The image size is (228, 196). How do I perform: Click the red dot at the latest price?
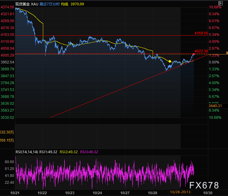[x=194, y=54]
